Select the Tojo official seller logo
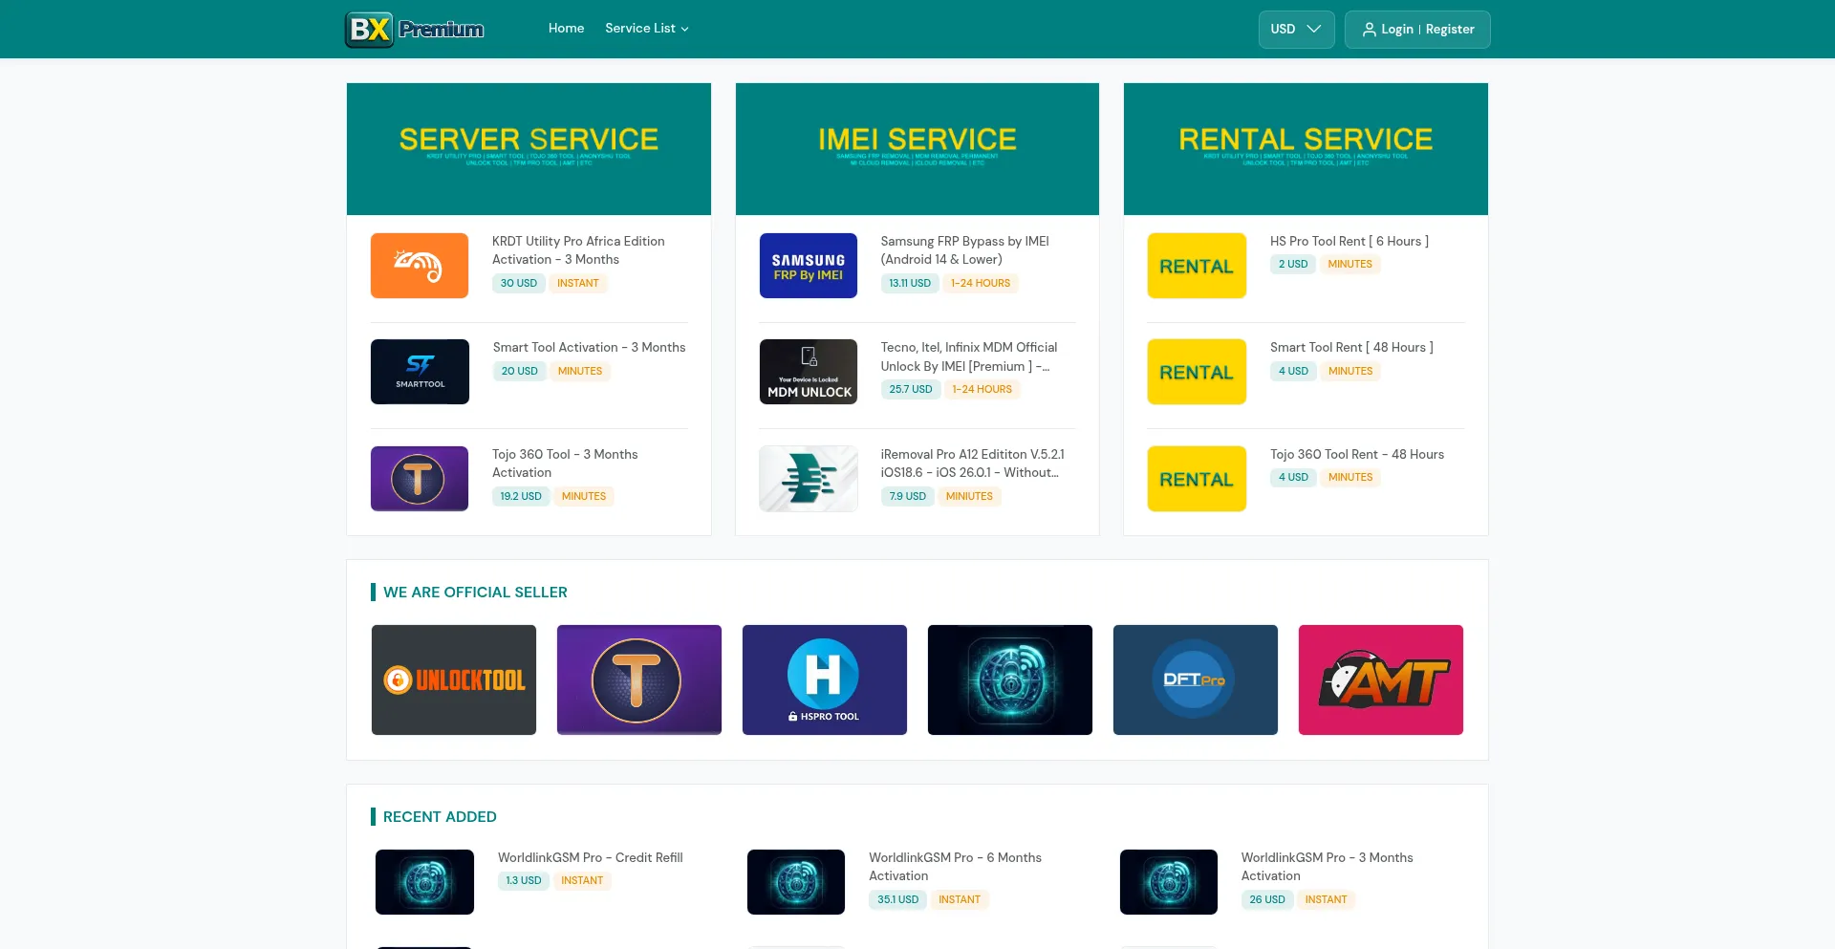The image size is (1835, 949). (639, 680)
